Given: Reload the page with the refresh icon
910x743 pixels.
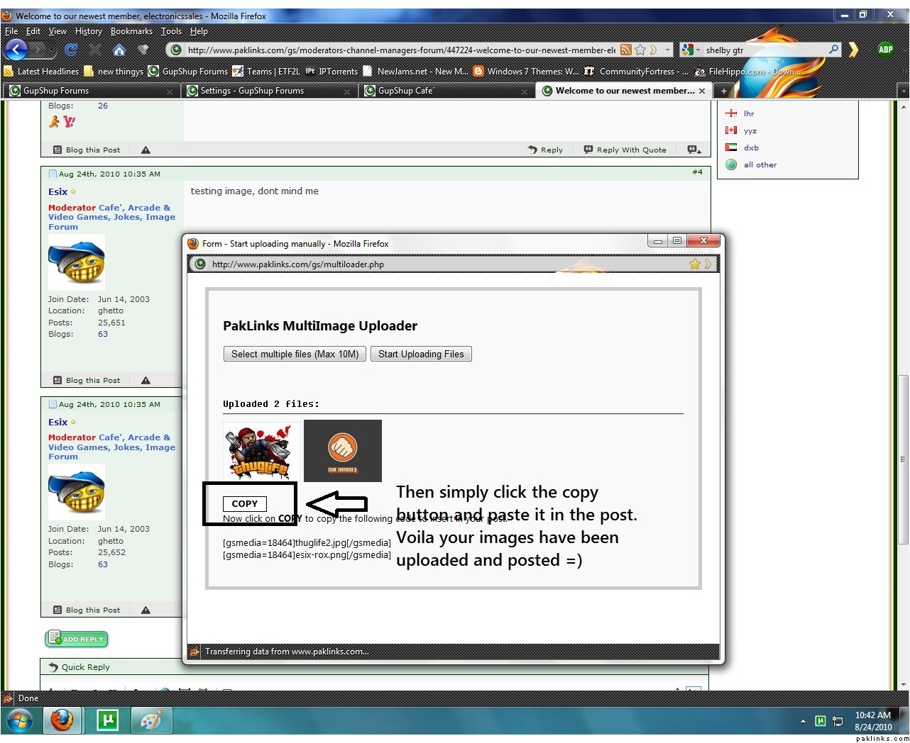Looking at the screenshot, I should tap(70, 50).
